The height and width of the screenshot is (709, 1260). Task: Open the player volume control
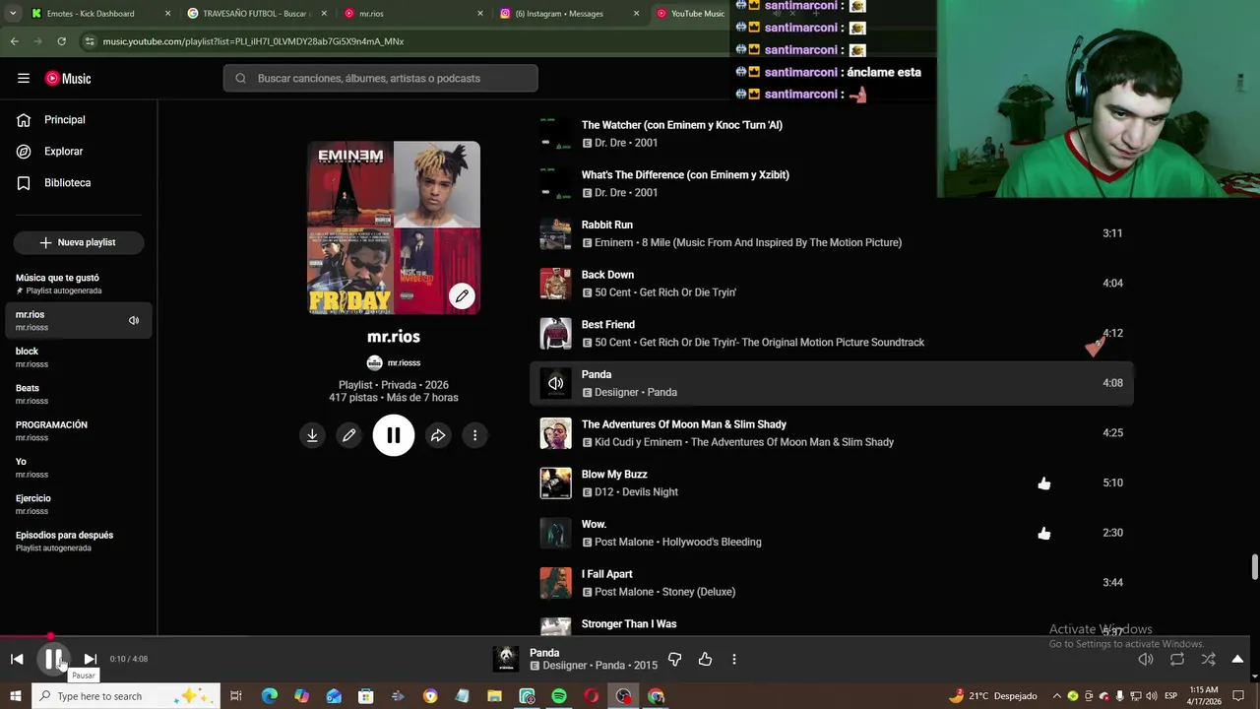click(1146, 659)
